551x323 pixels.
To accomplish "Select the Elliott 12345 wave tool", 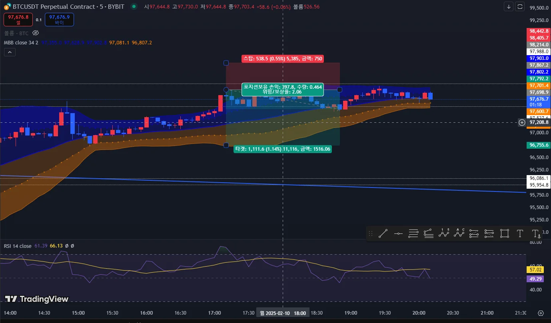I will (x=444, y=234).
